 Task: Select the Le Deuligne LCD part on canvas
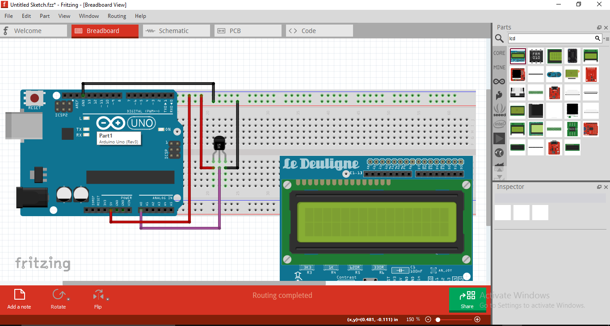[x=376, y=219]
